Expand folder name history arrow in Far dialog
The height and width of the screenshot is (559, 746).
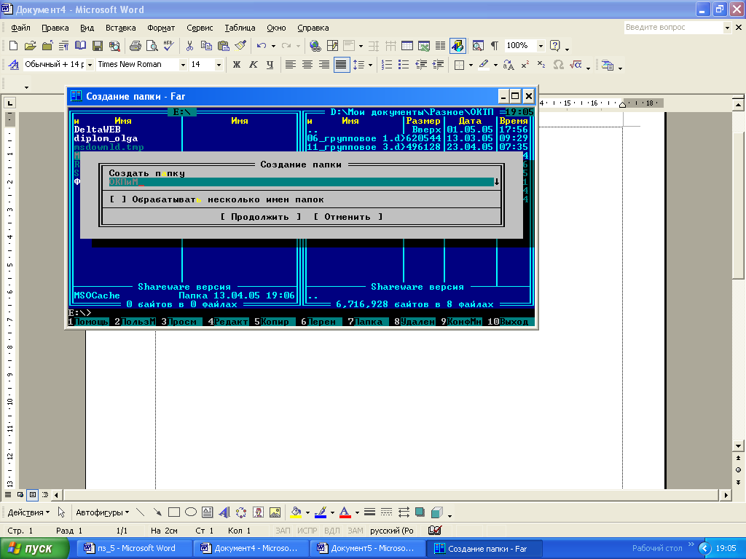click(x=497, y=182)
